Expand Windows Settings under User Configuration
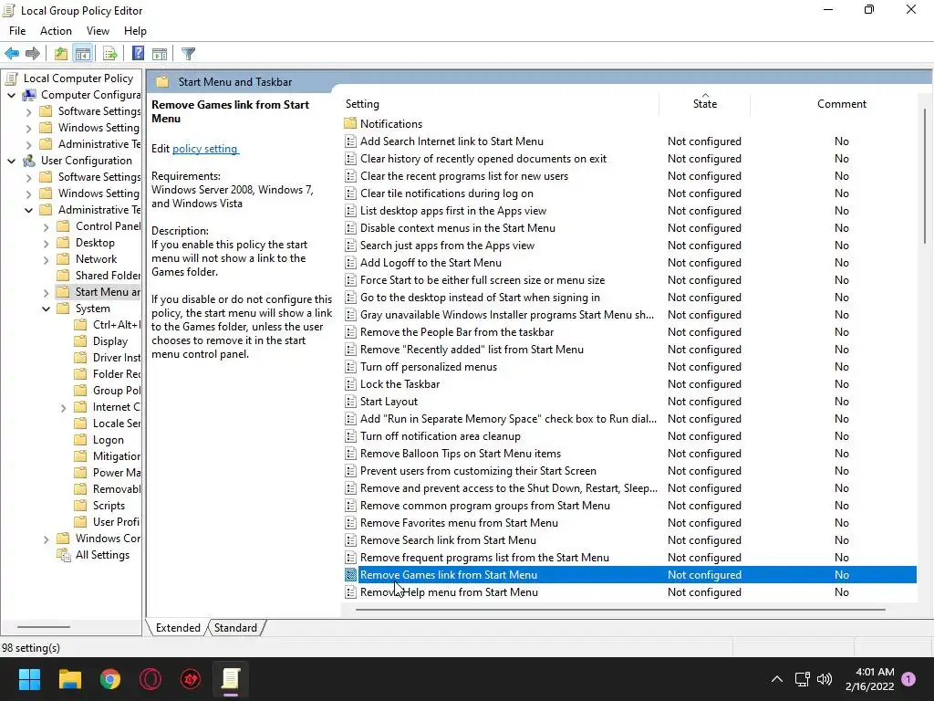 tap(28, 194)
